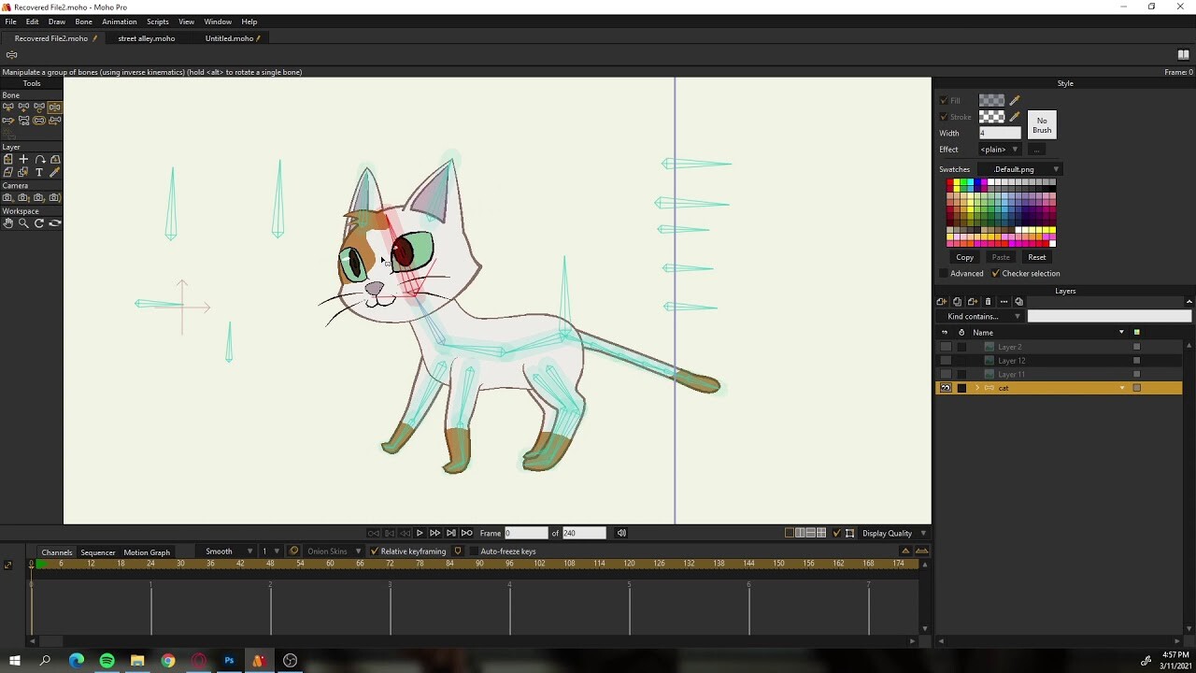Select the Pan Workspace hand tool
The image size is (1196, 673).
(x=7, y=223)
